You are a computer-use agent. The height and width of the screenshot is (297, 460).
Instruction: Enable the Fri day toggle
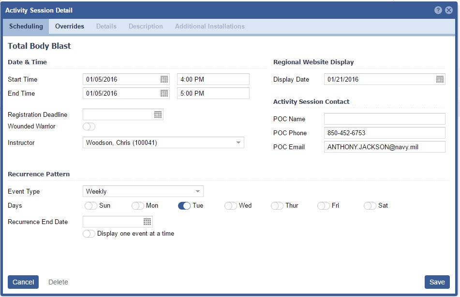(x=324, y=206)
